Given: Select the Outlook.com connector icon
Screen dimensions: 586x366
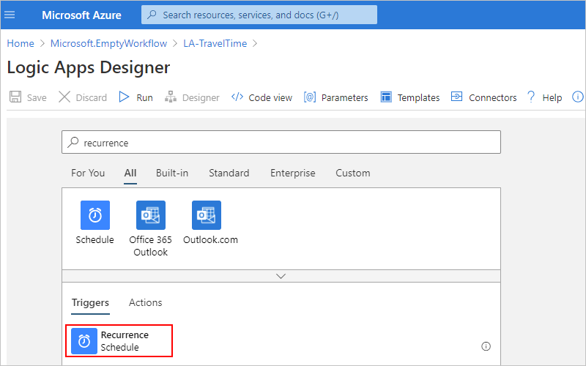Looking at the screenshot, I should [207, 215].
